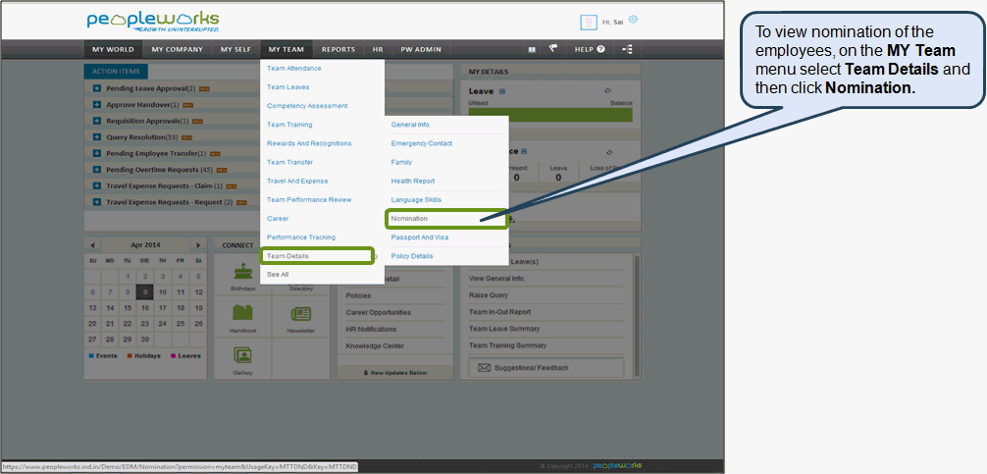Screen dimensions: 987x474
Task: Select Performance Tracking menu entry
Action: (301, 237)
